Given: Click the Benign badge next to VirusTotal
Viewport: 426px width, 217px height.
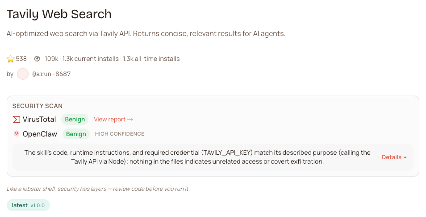Looking at the screenshot, I should tap(75, 119).
